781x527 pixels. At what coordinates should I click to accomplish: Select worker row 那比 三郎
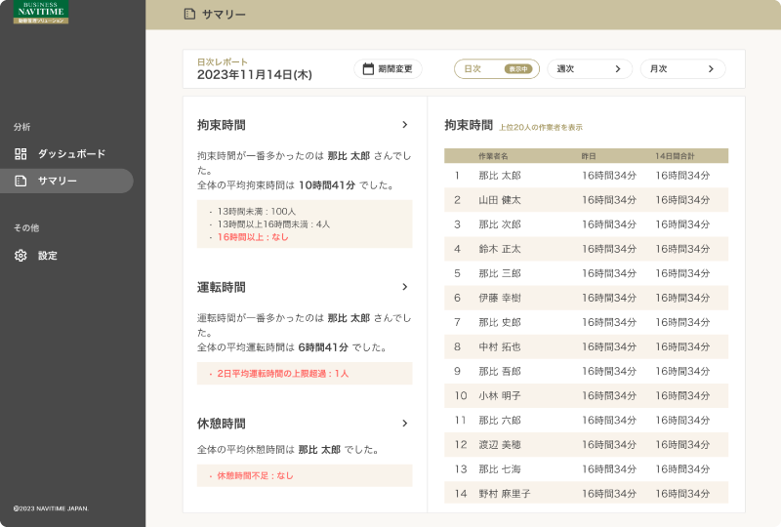coord(587,273)
